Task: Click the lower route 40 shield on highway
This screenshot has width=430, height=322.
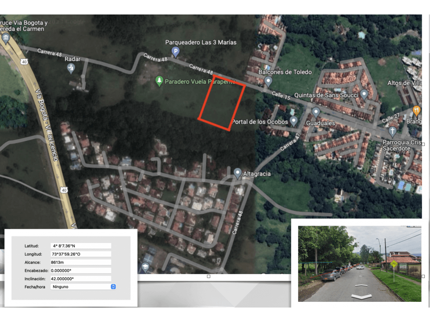Action: [x=64, y=190]
